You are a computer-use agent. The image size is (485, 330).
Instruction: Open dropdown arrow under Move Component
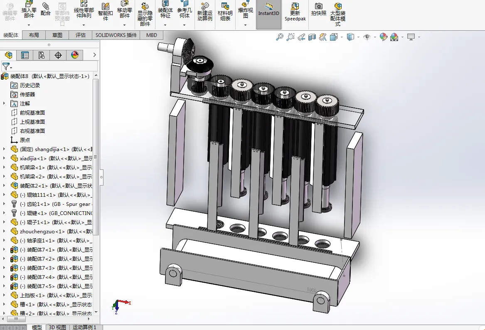point(124,25)
